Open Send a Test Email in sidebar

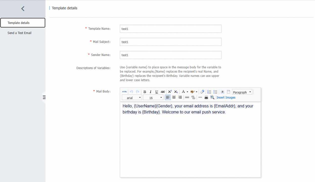19,33
